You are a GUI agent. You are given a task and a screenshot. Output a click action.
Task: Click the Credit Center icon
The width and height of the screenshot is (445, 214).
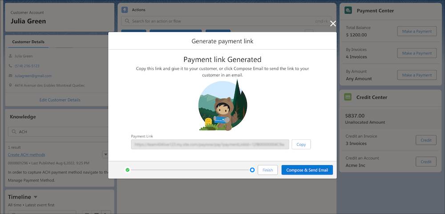[348, 97]
